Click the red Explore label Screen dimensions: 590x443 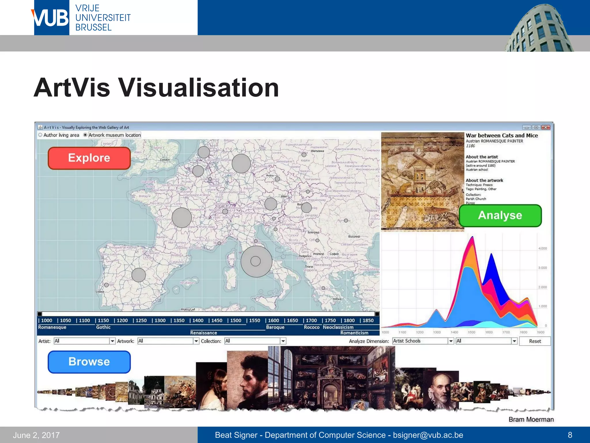point(89,158)
